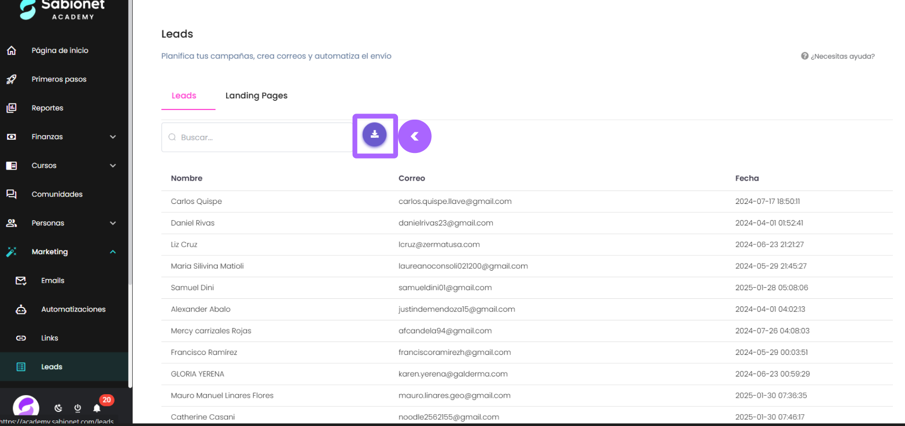This screenshot has height=426, width=905.
Task: Toggle dark mode moon icon
Action: click(x=59, y=408)
